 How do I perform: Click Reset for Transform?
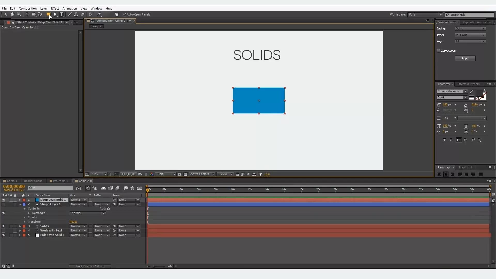[73, 222]
